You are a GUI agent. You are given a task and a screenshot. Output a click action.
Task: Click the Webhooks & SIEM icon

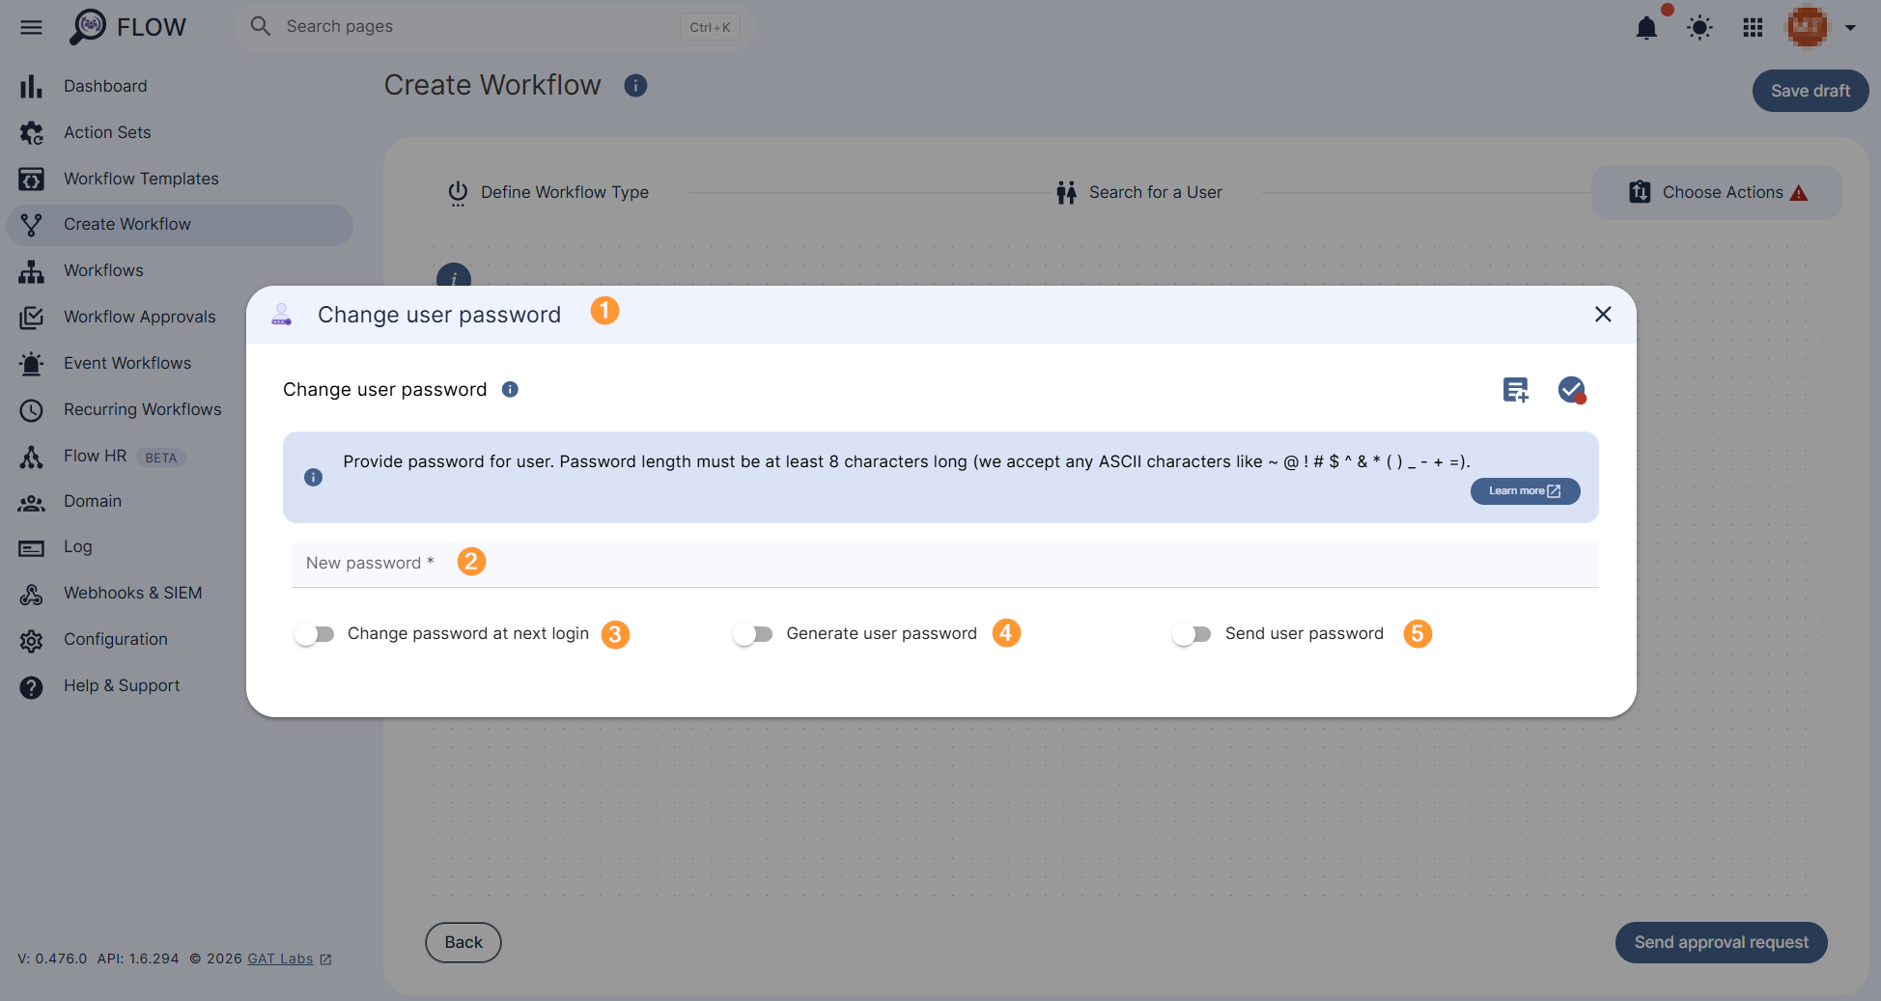(x=32, y=594)
